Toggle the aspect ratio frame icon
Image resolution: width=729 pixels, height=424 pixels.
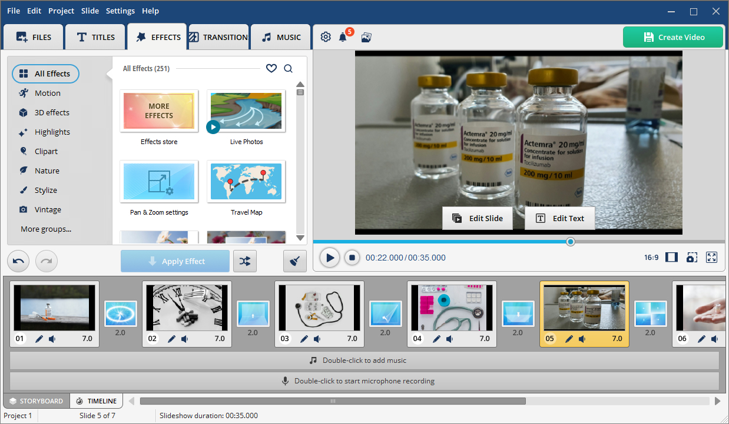[671, 258]
